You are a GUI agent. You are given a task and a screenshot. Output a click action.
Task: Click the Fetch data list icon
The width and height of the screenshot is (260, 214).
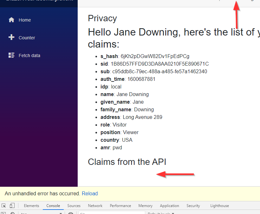point(11,55)
